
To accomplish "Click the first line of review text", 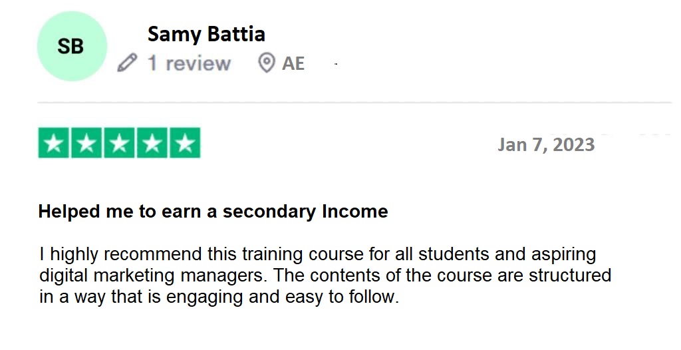I will pyautogui.click(x=317, y=254).
